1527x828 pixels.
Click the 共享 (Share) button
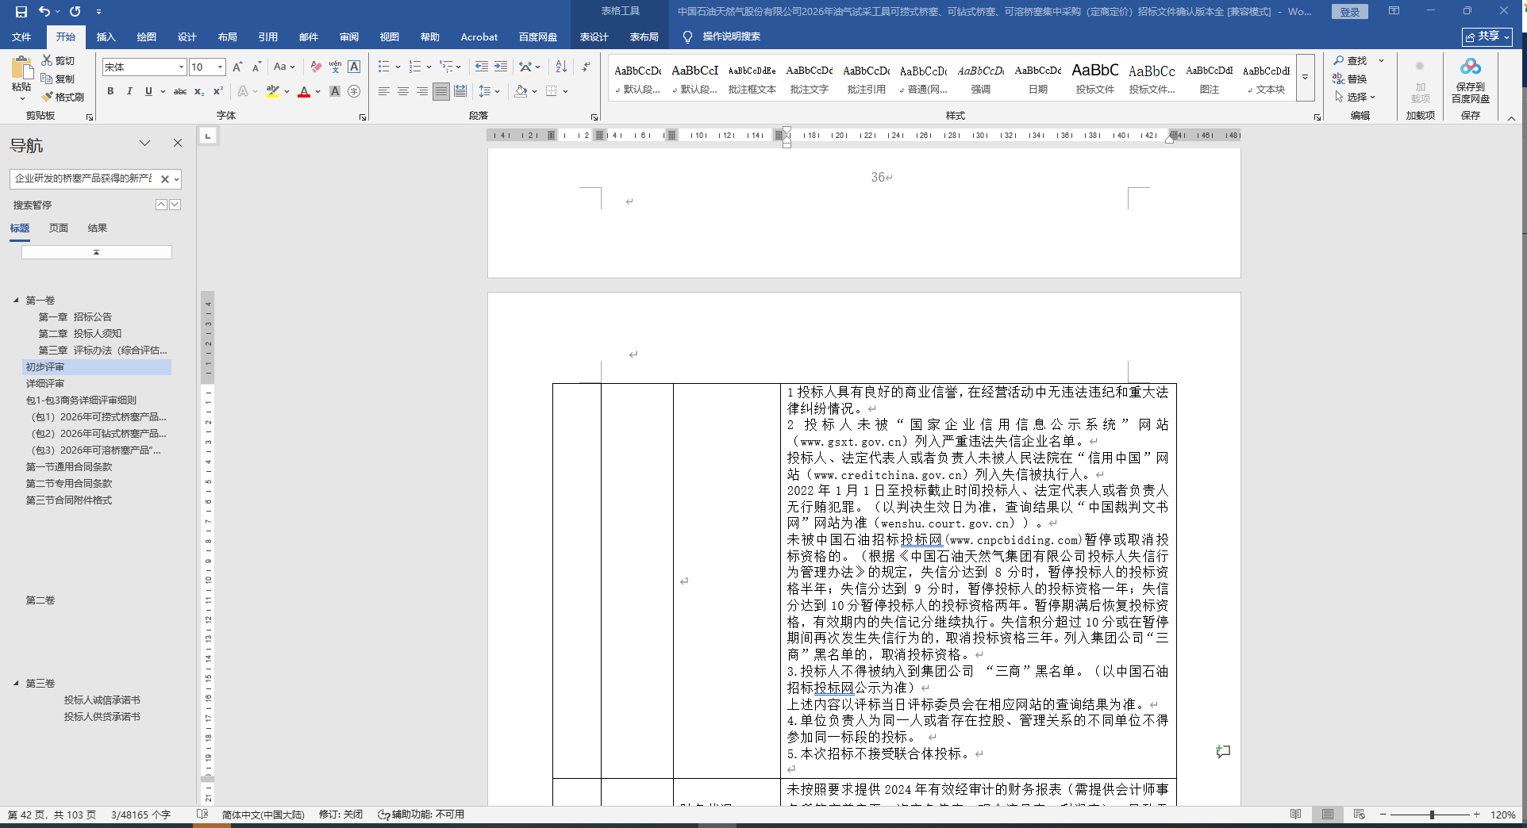point(1487,36)
